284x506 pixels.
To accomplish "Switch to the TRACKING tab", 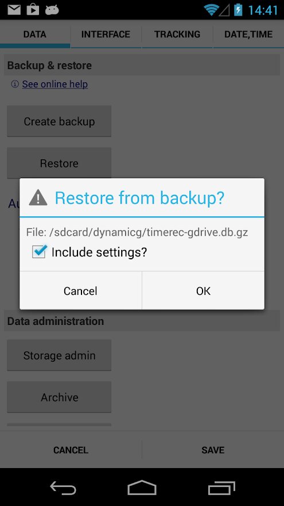I will [177, 34].
